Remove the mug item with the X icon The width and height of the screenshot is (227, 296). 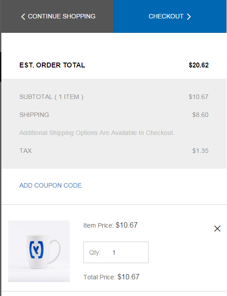tap(218, 229)
